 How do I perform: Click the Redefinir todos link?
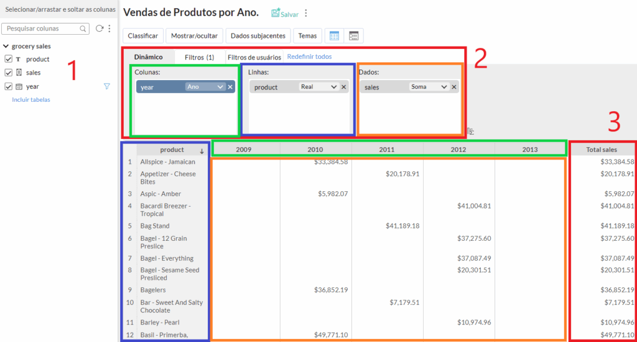309,56
